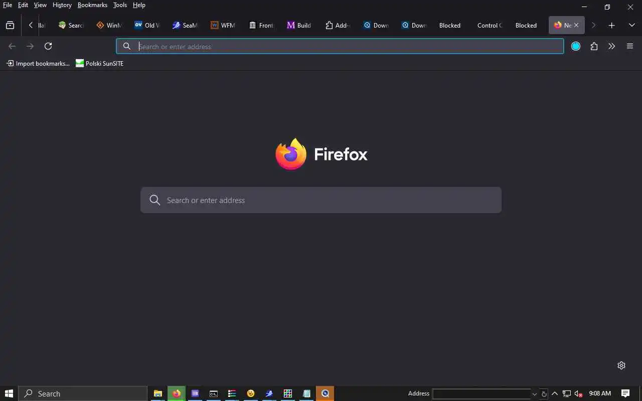Open the SeaMonkey taskbar icon

pyautogui.click(x=269, y=393)
